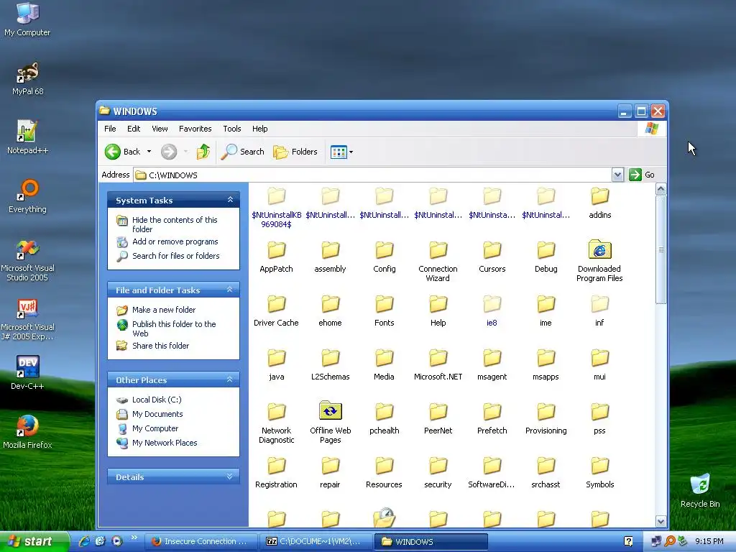Select the security folder
This screenshot has width=736, height=552.
pos(438,473)
